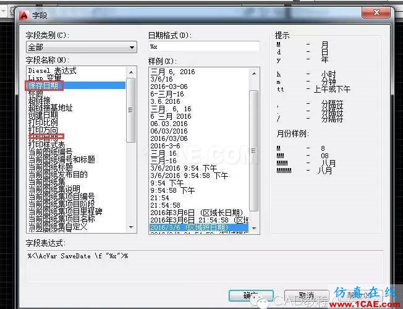Select '打印样式表' field name

pos(46,145)
